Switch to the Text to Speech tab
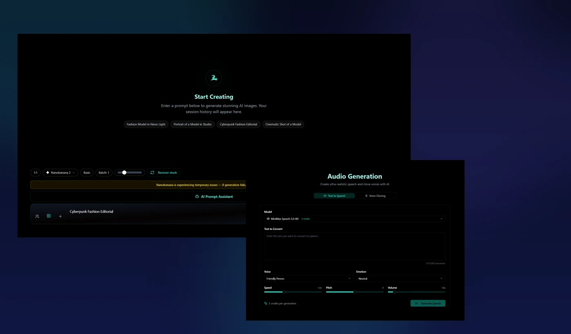571x334 pixels. [x=334, y=196]
